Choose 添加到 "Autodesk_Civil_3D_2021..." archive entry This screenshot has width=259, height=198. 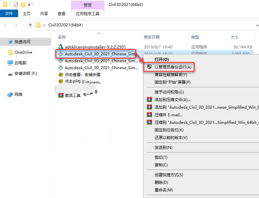(207, 107)
